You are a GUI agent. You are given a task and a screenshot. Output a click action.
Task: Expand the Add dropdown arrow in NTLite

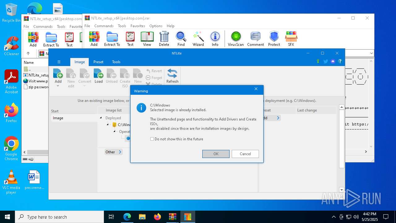click(58, 86)
